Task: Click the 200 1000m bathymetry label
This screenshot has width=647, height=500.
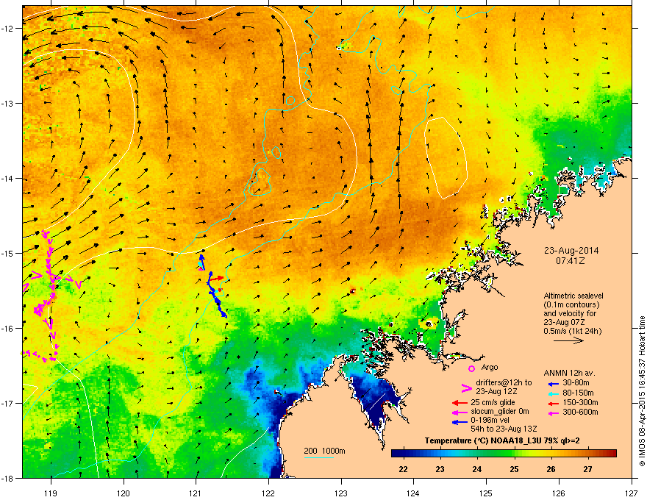Action: point(324,451)
